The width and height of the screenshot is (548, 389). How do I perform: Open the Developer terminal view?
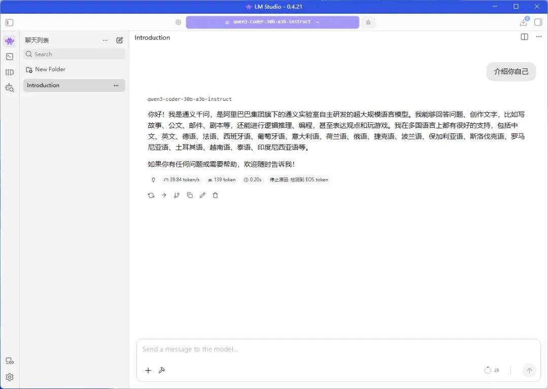(x=10, y=57)
